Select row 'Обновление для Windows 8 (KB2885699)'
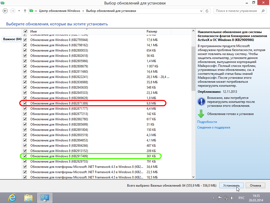This screenshot has width=270, height=203. click(x=107, y=124)
